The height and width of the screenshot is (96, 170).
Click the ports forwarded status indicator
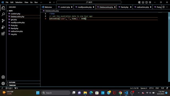(x=16, y=88)
